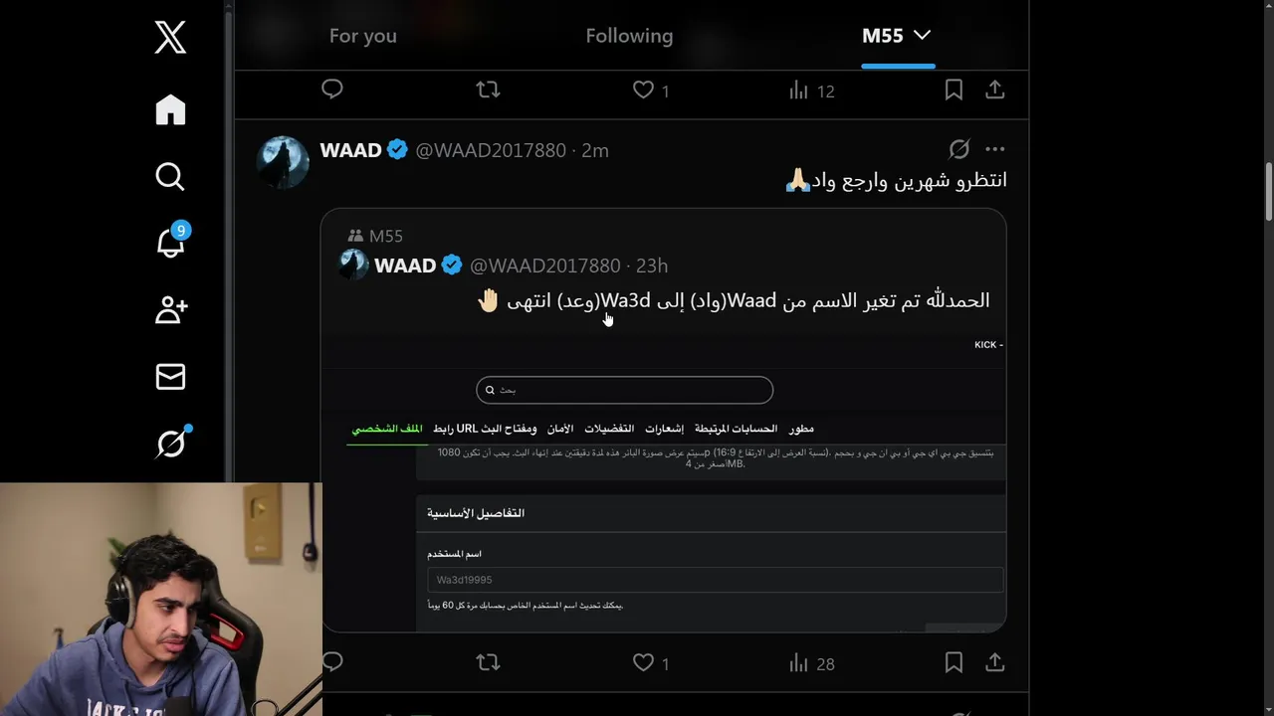
Task: Open the three-dots menu on WAAD's post
Action: pyautogui.click(x=994, y=149)
